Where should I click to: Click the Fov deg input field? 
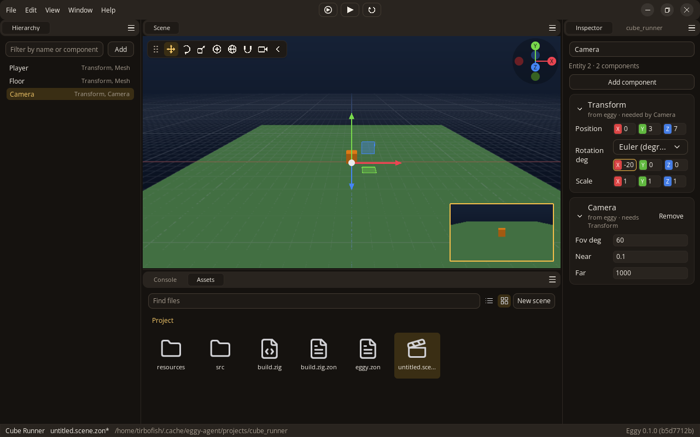pyautogui.click(x=650, y=240)
